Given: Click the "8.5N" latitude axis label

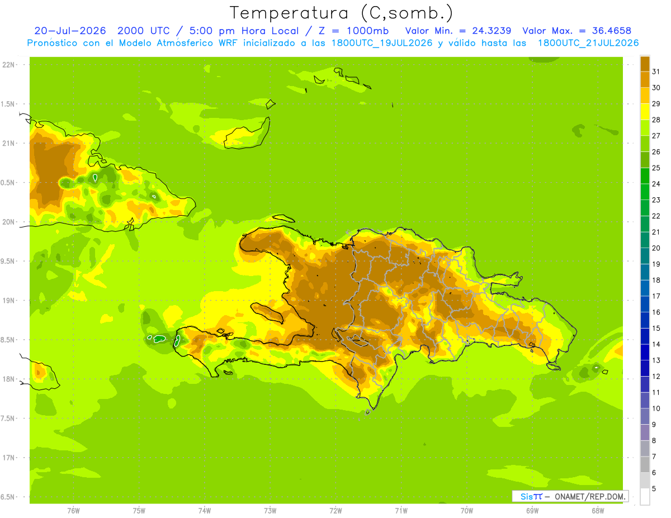Looking at the screenshot, I should tap(8, 340).
